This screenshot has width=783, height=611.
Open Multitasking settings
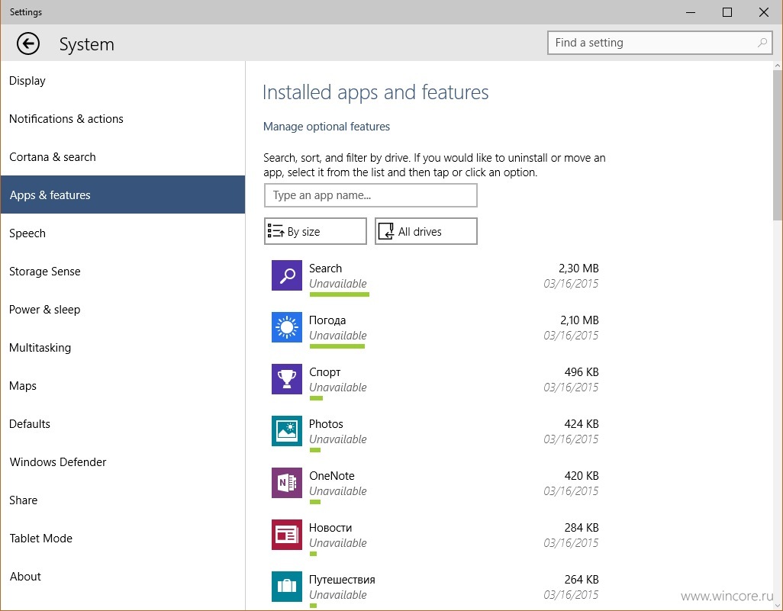123,347
